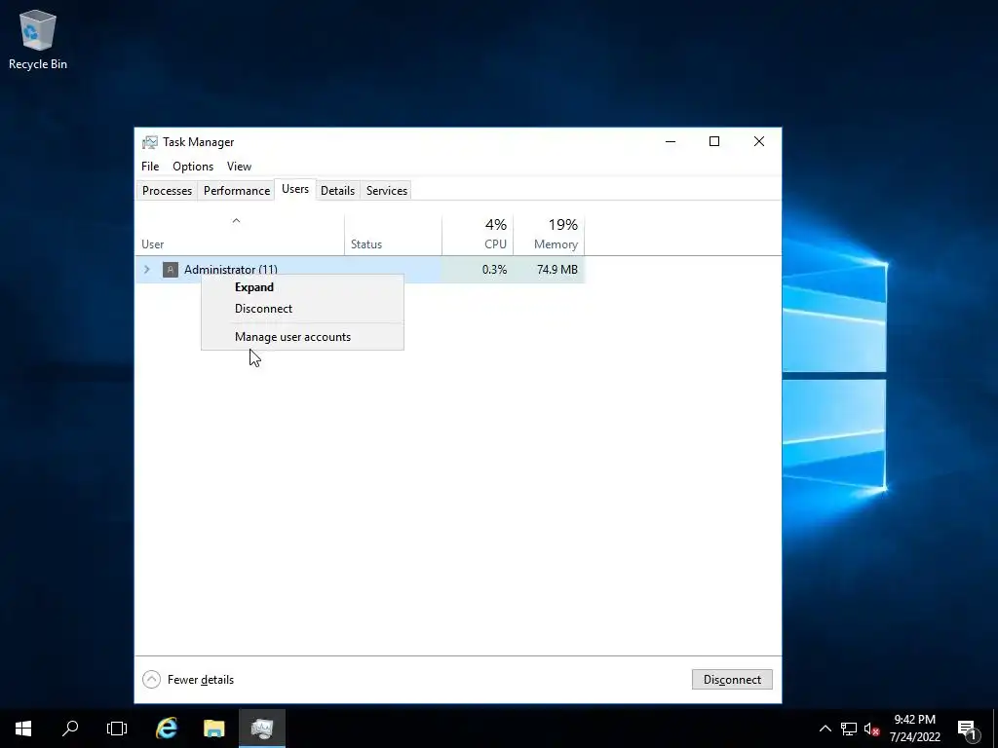Click the Disconnect button at bottom right
The height and width of the screenshot is (748, 998).
coord(732,679)
